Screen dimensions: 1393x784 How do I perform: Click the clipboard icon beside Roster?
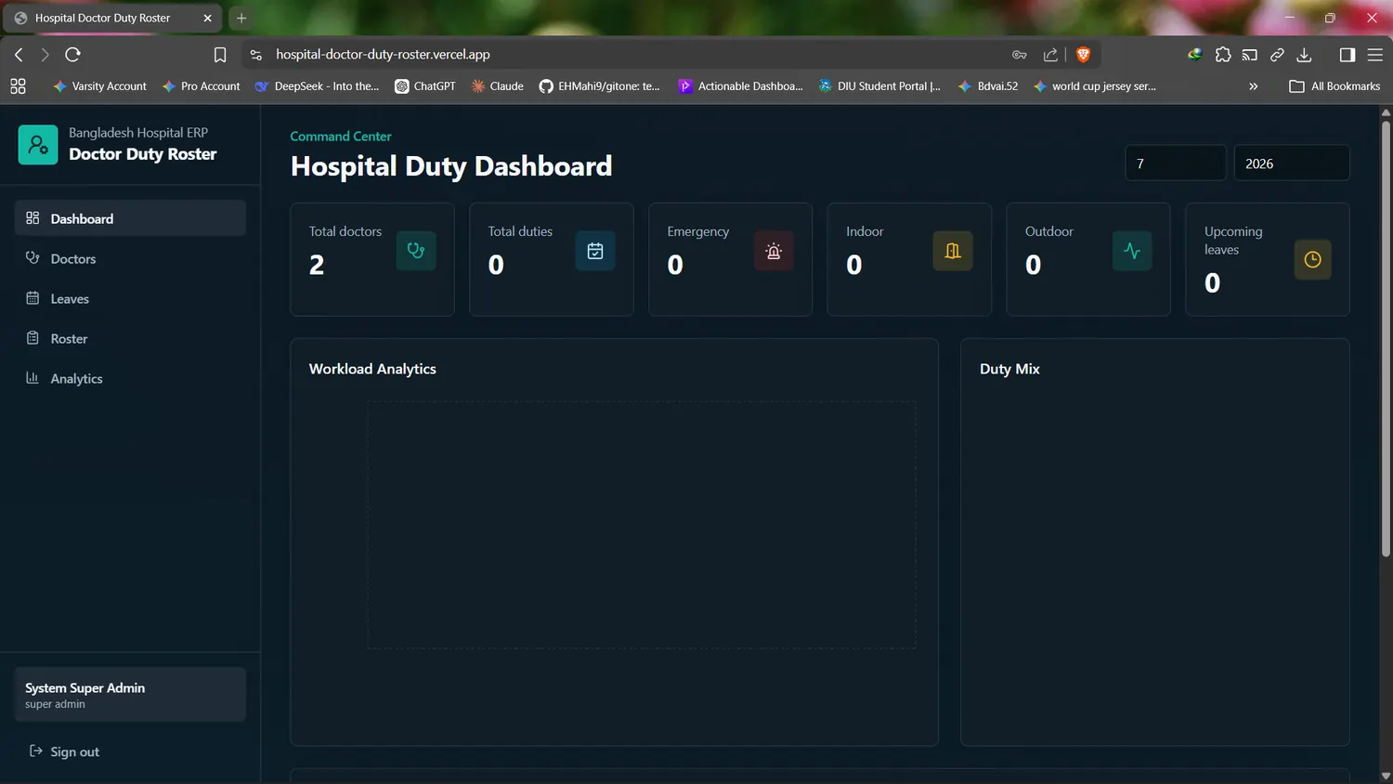[x=33, y=338]
